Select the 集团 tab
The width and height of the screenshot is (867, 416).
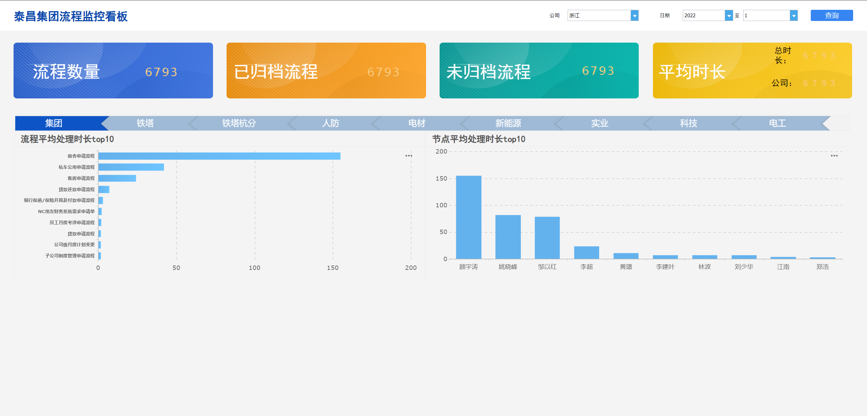[x=54, y=123]
